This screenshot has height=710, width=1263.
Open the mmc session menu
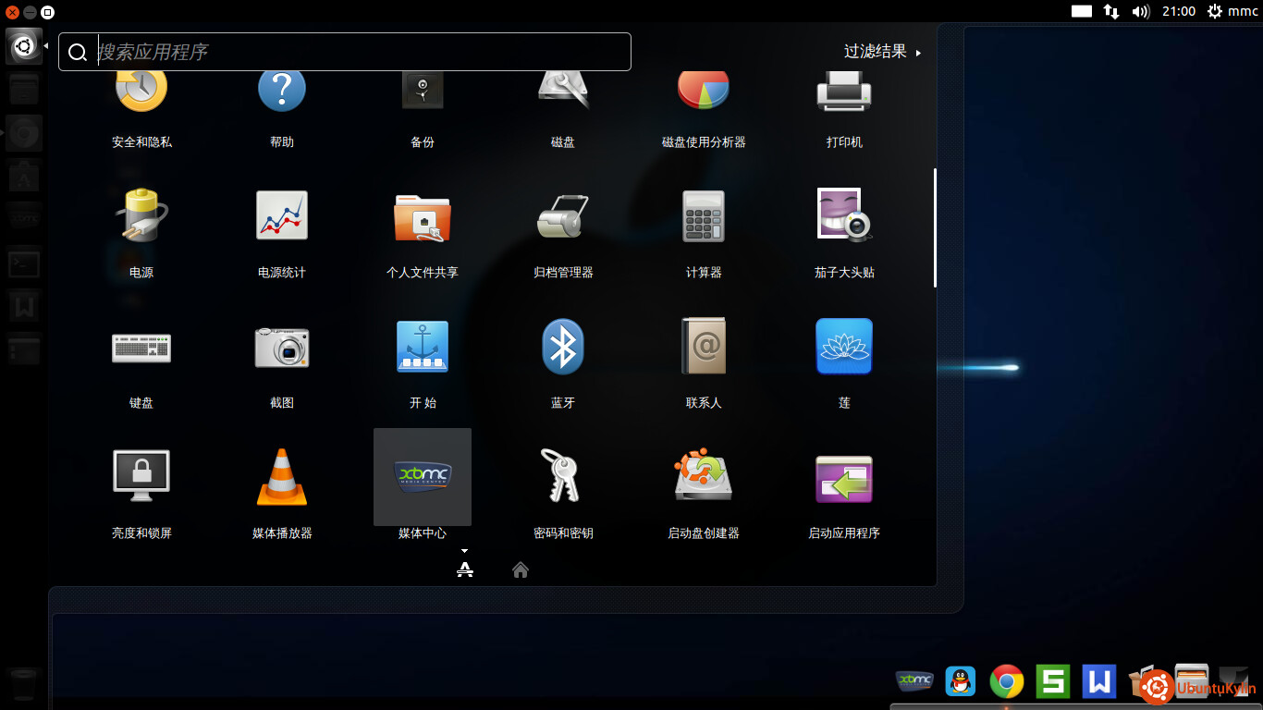1232,11
